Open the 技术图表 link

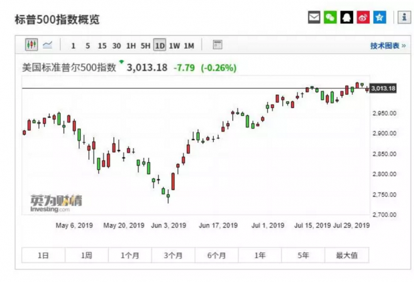pos(388,46)
